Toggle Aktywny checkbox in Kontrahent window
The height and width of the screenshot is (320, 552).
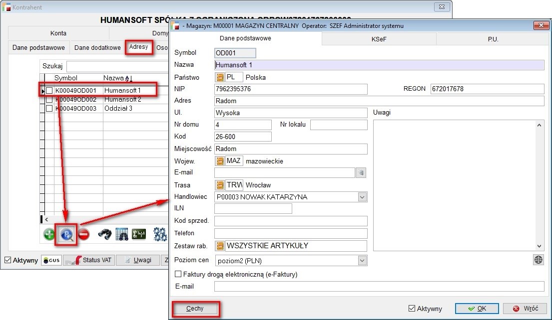pos(8,260)
